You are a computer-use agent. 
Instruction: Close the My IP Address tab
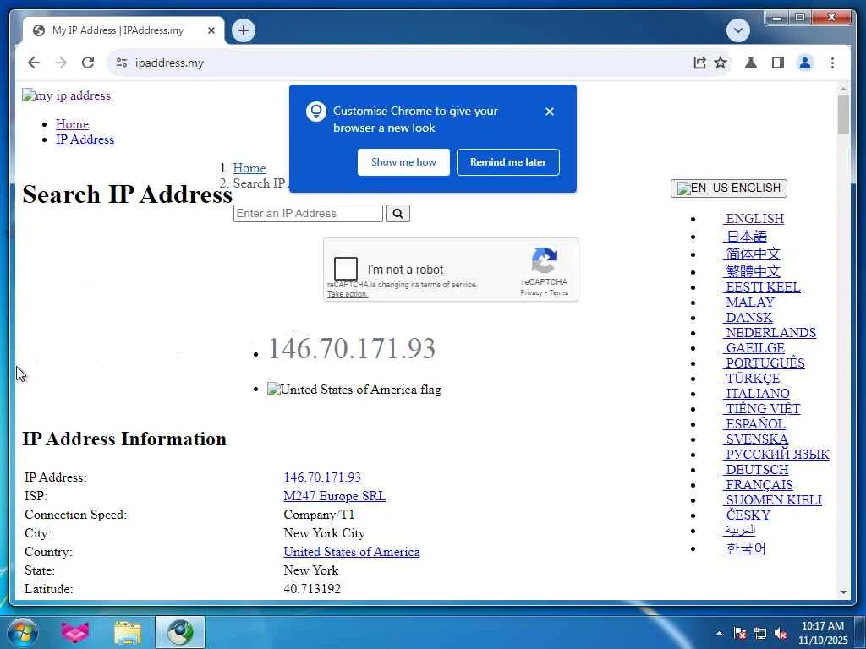coord(211,30)
